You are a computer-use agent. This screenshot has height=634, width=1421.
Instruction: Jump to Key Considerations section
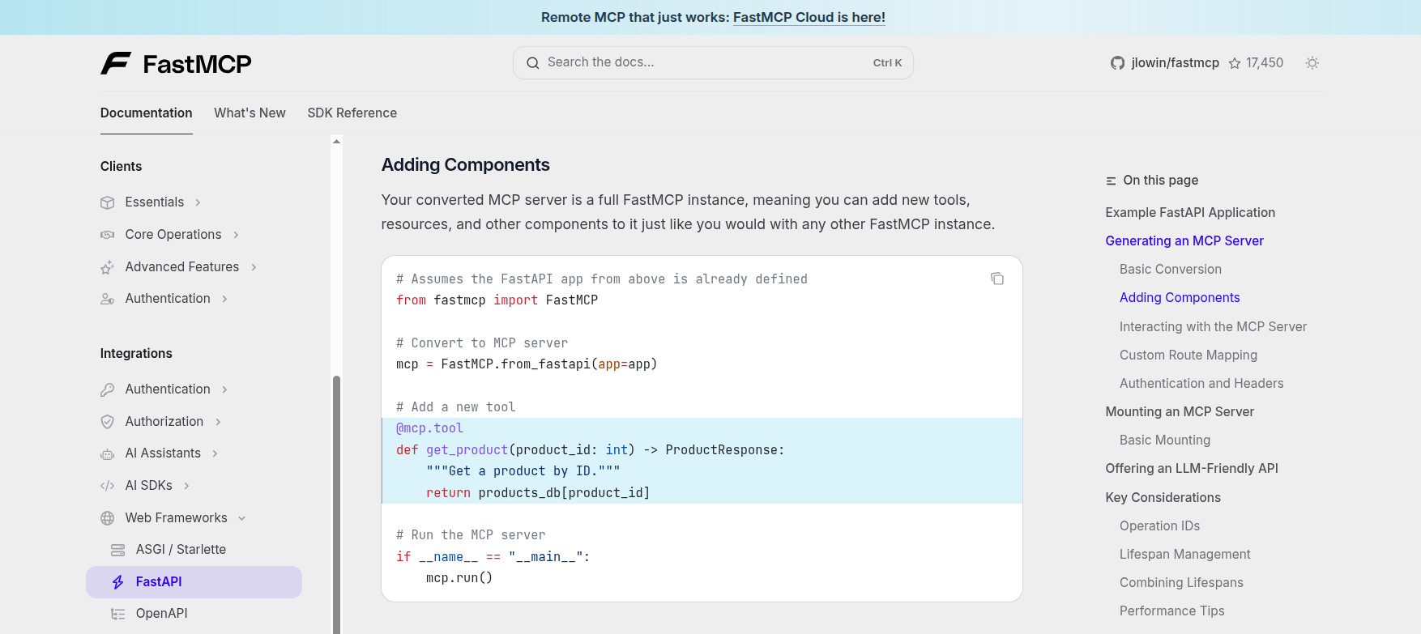coord(1163,497)
